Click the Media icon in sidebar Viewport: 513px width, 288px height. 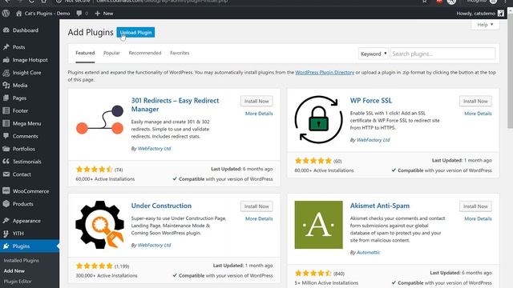[x=6, y=86]
